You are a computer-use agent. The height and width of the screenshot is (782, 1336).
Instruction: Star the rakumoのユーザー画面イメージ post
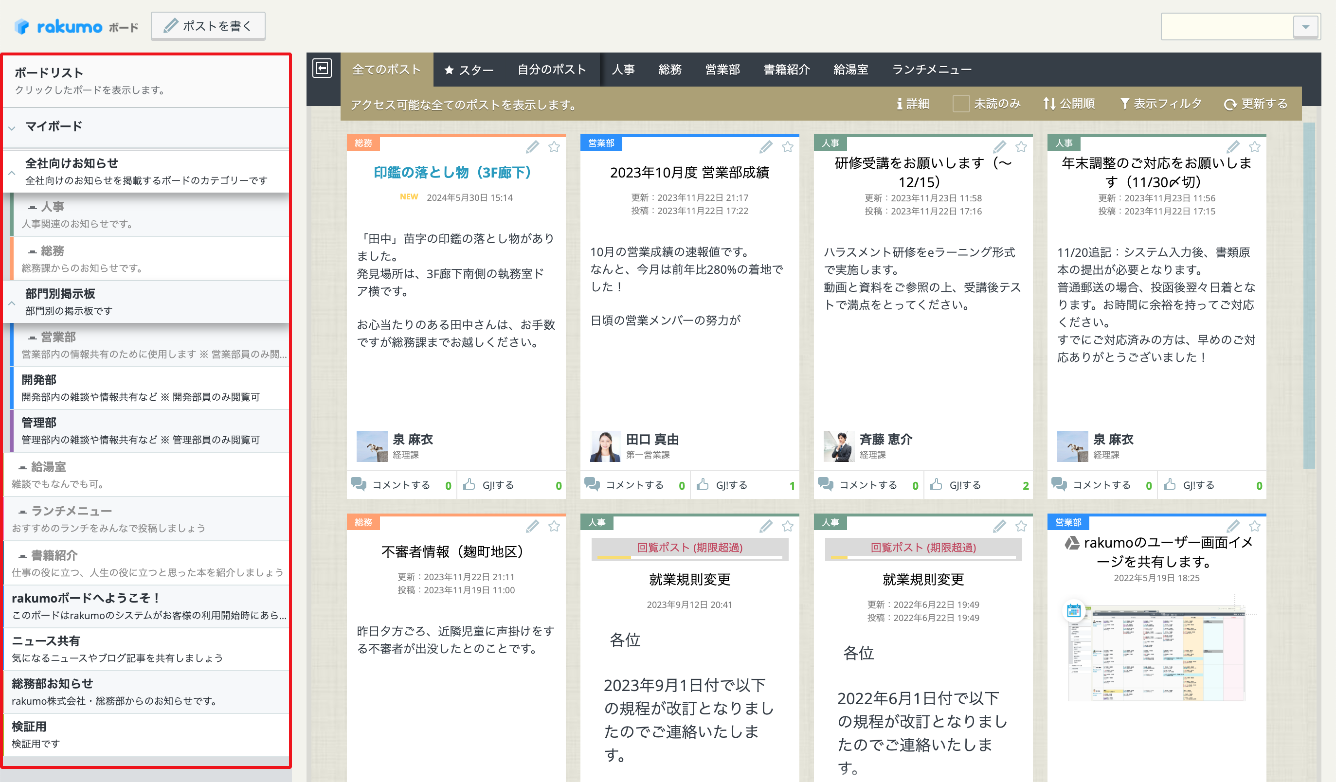tap(1254, 526)
